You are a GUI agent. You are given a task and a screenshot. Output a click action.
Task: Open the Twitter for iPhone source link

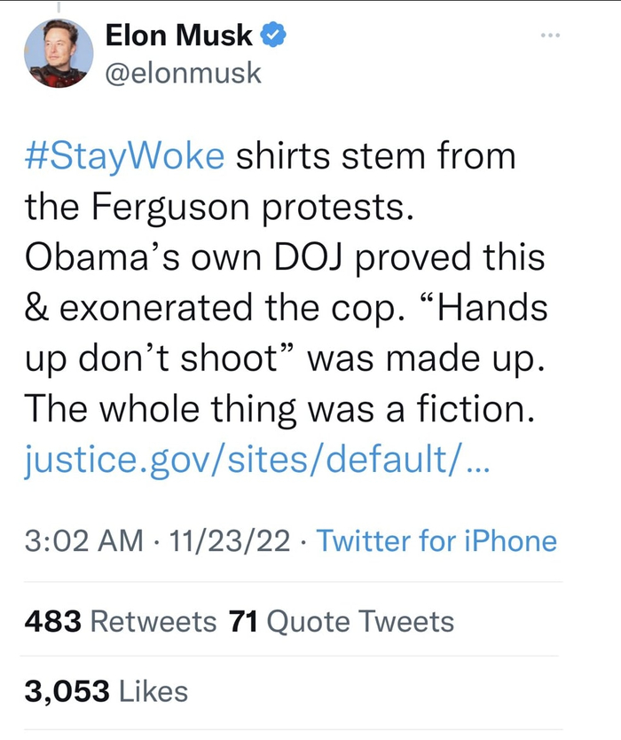coord(436,540)
